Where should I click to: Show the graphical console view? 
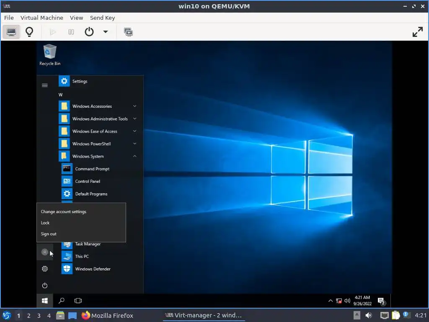[11, 32]
